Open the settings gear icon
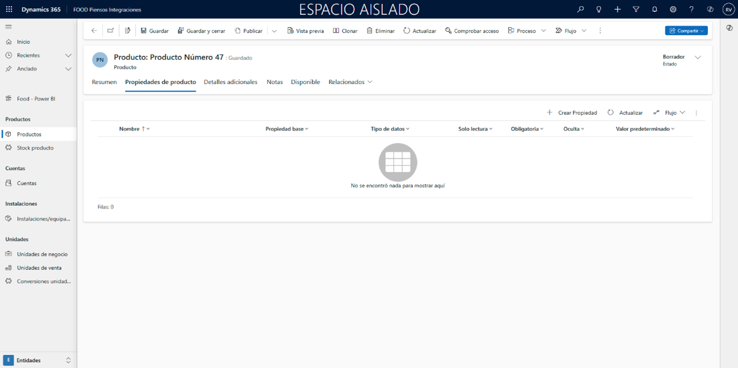 (673, 10)
